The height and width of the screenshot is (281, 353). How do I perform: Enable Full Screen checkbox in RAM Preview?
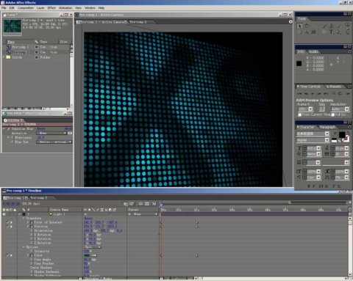(x=332, y=114)
